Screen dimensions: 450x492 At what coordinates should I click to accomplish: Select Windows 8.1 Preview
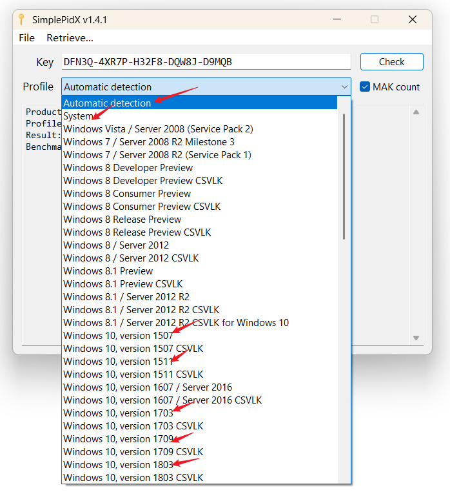[199, 271]
